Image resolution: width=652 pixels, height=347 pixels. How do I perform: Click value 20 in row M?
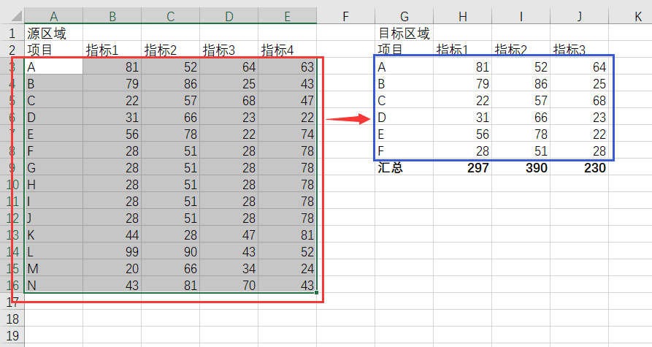pyautogui.click(x=112, y=268)
